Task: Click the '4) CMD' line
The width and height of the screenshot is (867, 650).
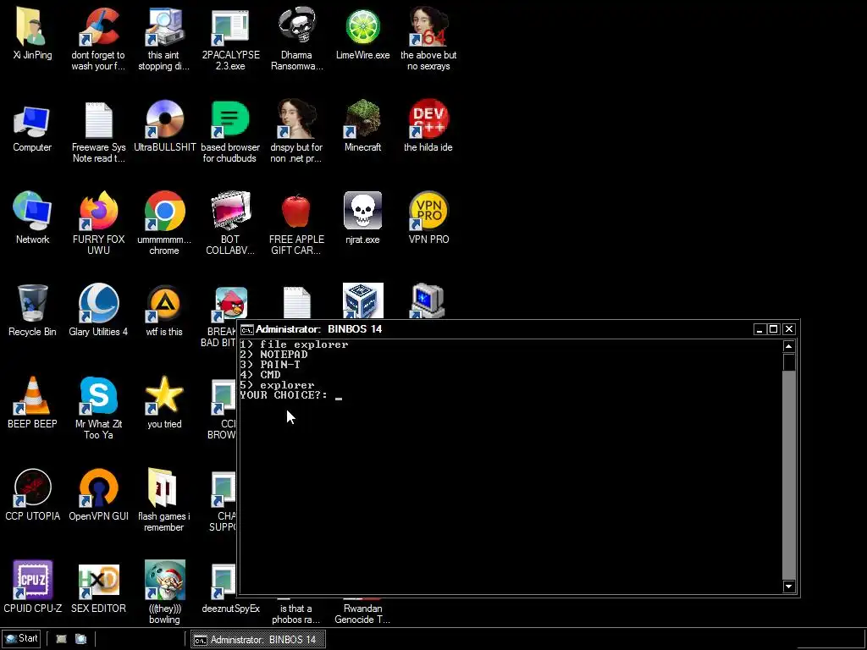Action: click(261, 375)
